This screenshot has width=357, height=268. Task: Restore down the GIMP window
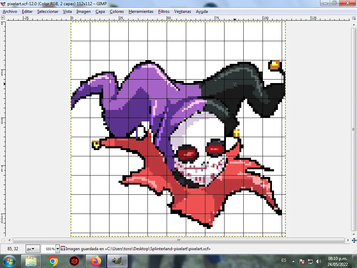pos(334,3)
